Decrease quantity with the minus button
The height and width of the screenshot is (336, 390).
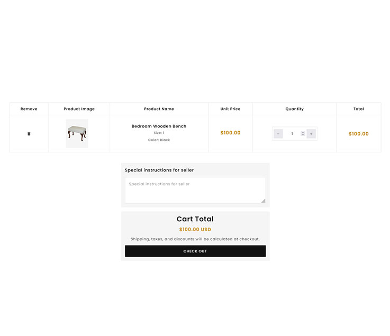pos(278,134)
